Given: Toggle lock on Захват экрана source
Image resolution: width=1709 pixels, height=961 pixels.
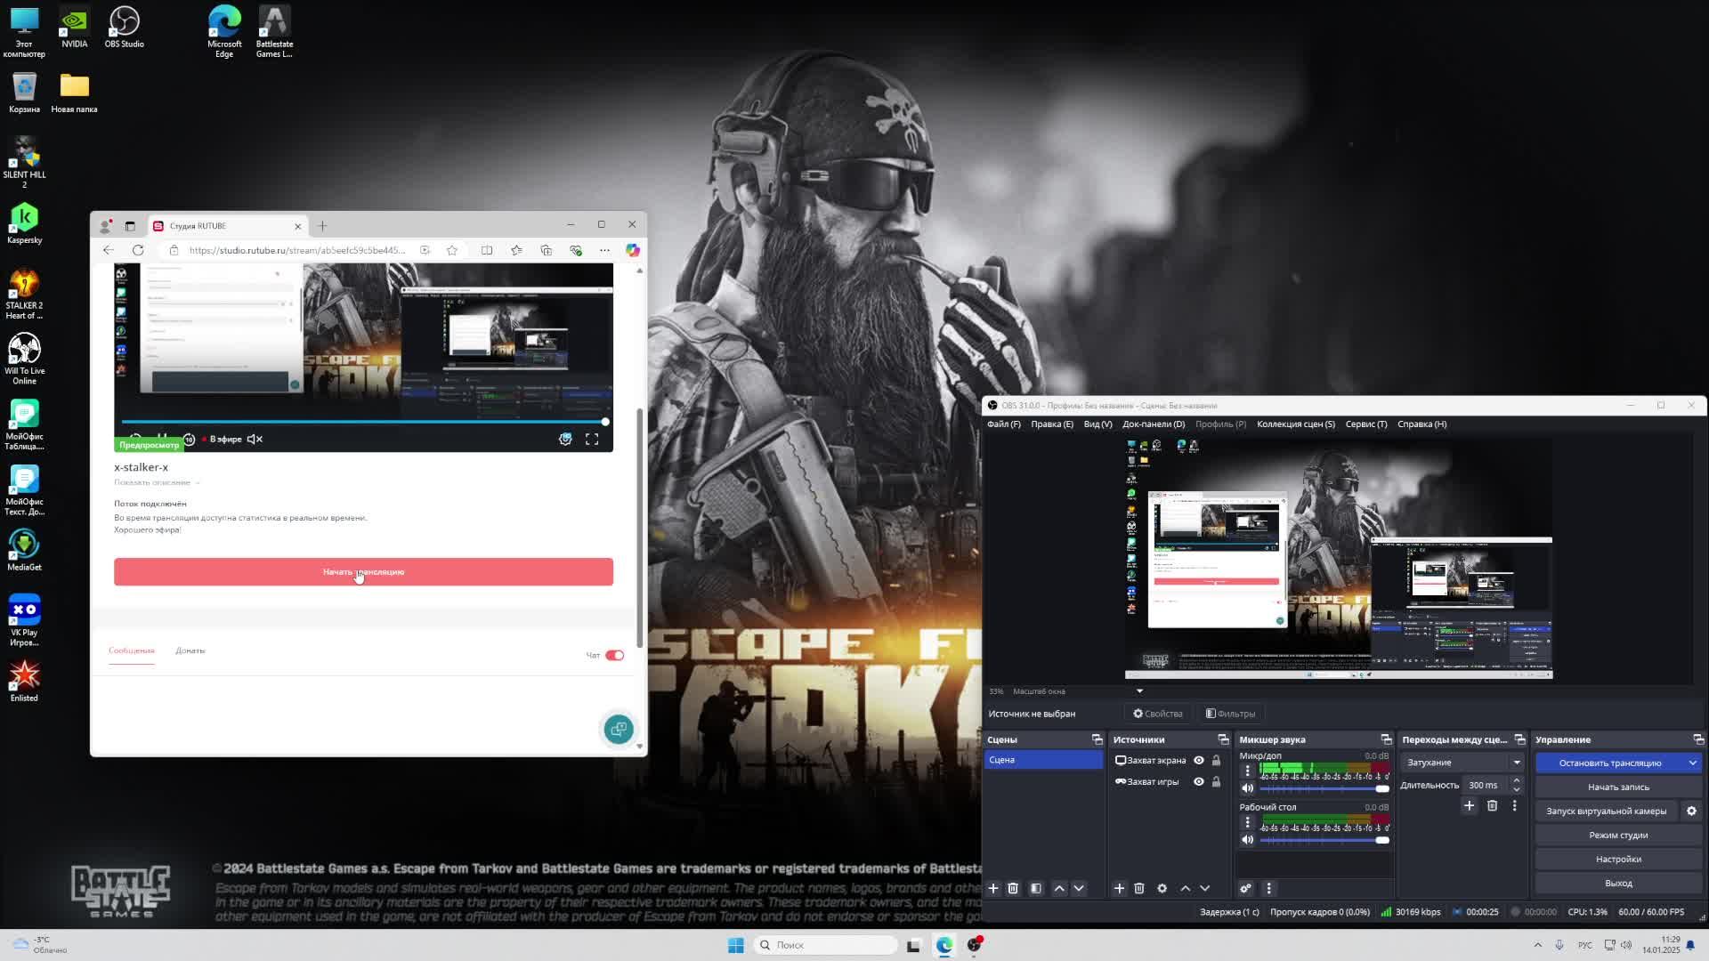Looking at the screenshot, I should 1217,760.
